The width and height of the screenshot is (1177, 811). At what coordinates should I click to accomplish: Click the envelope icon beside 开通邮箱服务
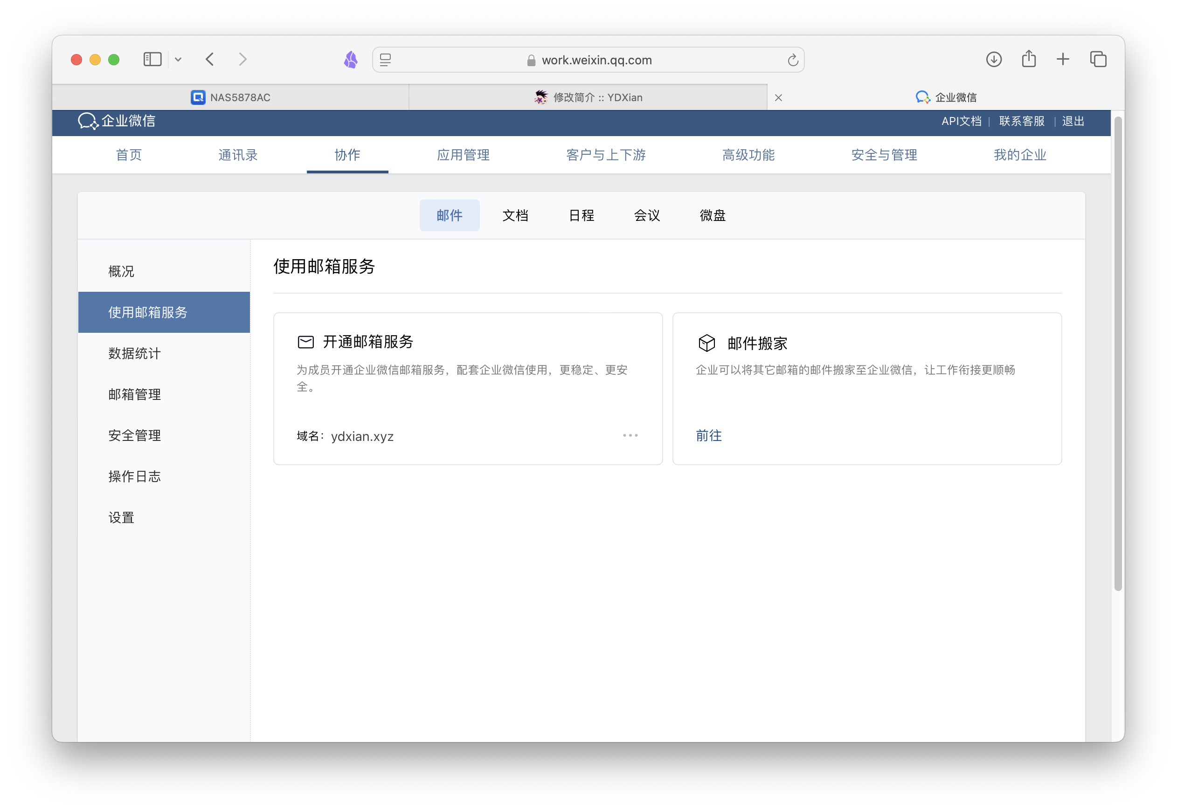coord(305,342)
